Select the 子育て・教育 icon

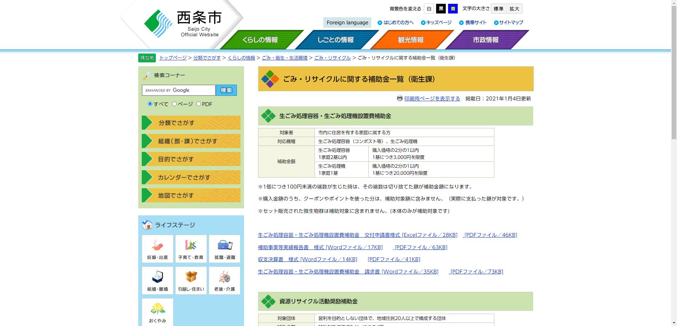191,248
